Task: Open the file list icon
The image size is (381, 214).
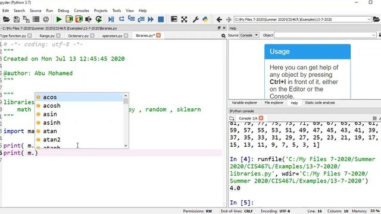Action: (x=36, y=20)
